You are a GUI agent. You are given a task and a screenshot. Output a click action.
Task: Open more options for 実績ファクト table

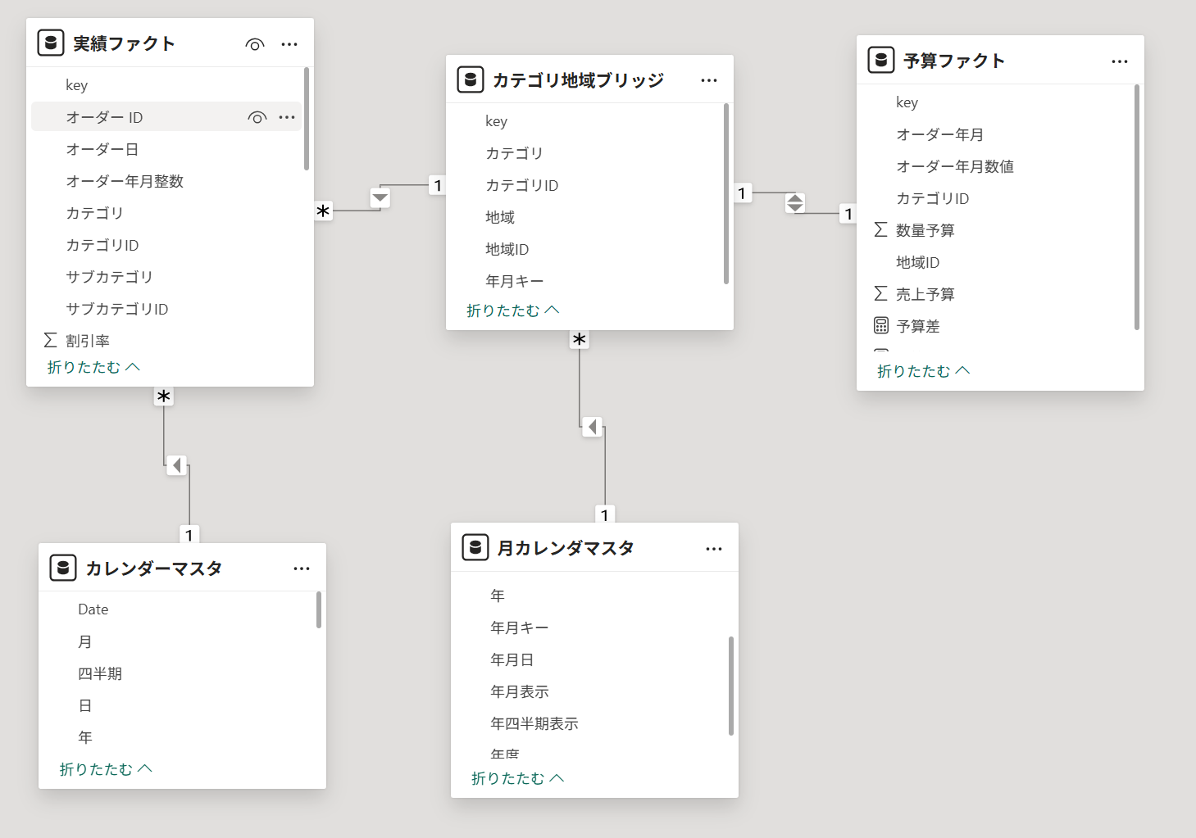[289, 44]
